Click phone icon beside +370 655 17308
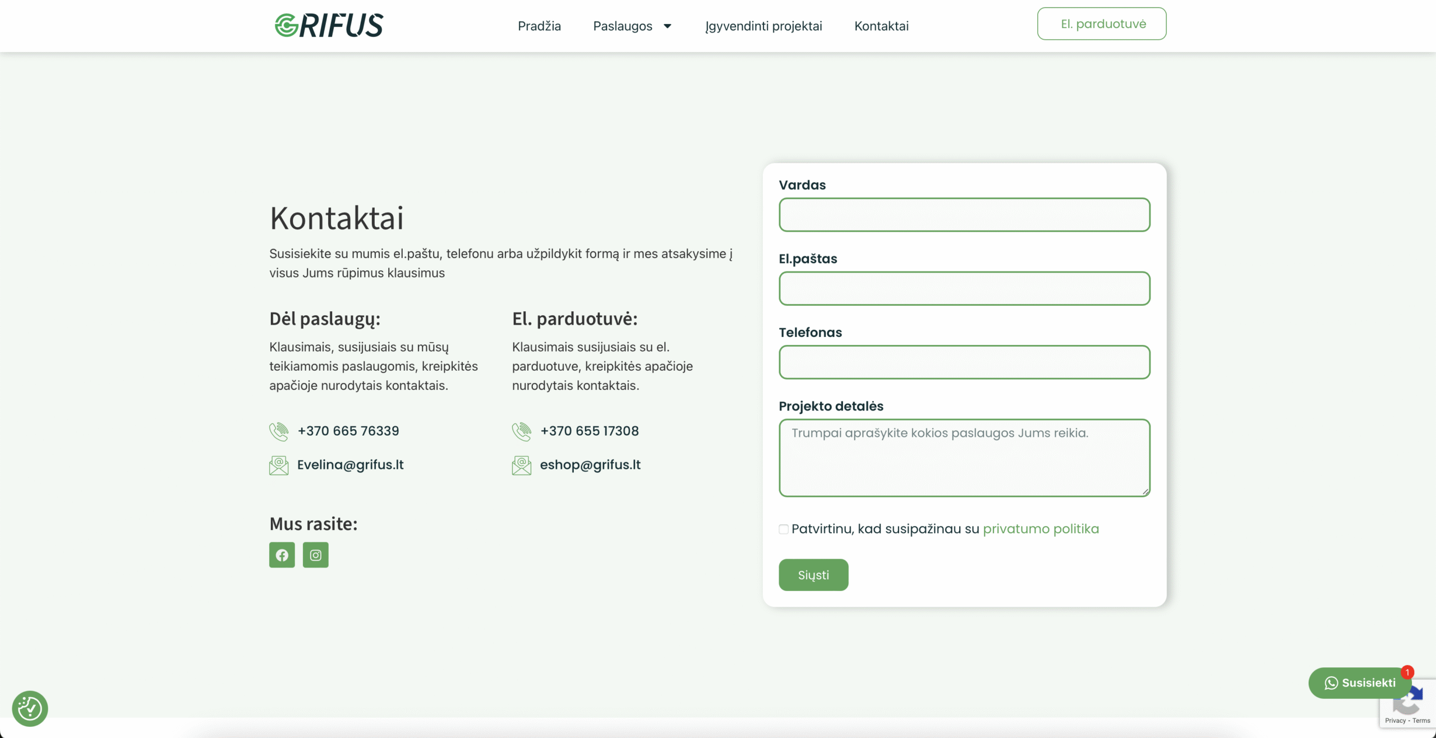This screenshot has height=738, width=1436. (522, 431)
